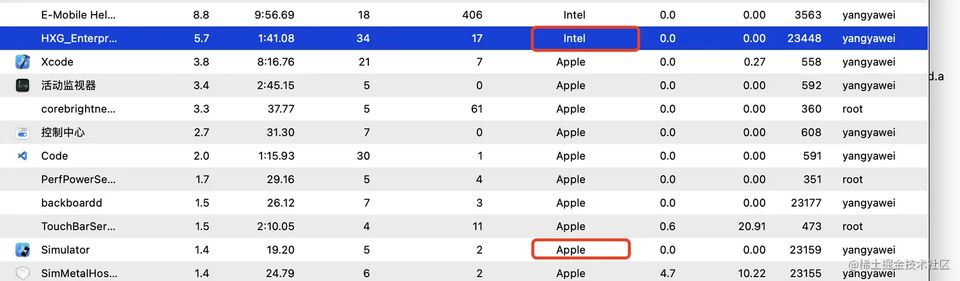Screen dimensions: 960x281
Task: Select the highlighted HXG_Enterpr... process name
Action: [x=79, y=39]
